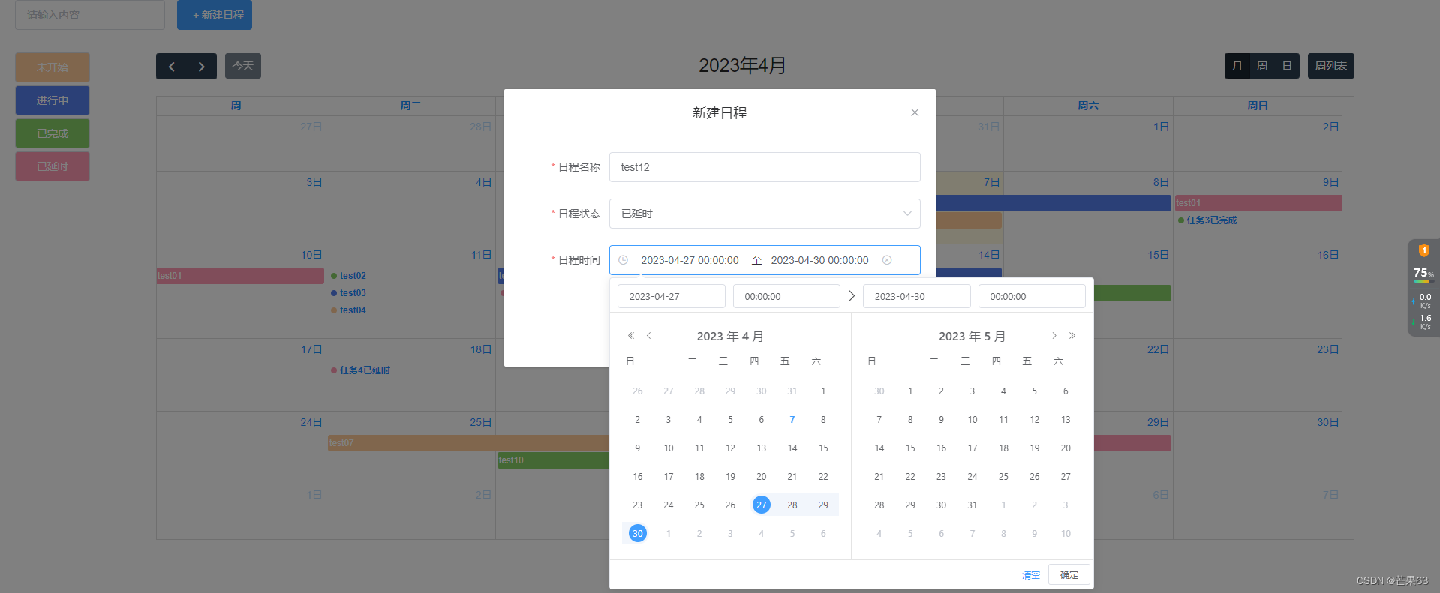Screen dimensions: 1440x593
Task: Switch to 日 view
Action: (1287, 66)
